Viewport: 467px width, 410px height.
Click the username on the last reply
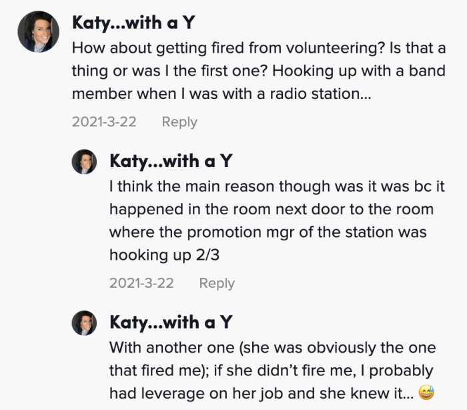coord(171,323)
